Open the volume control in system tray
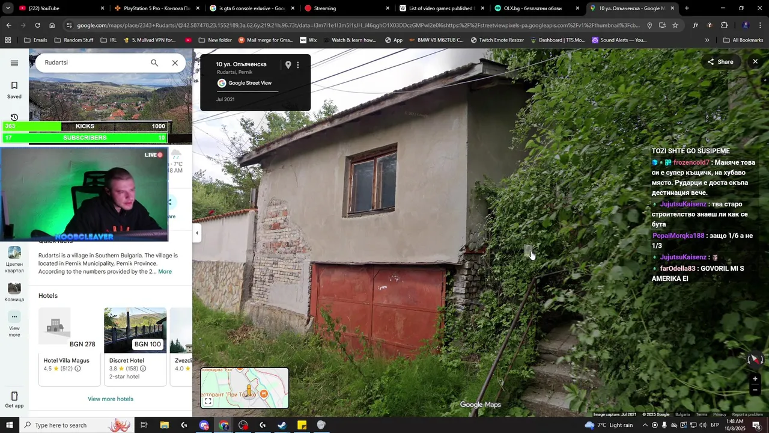Image resolution: width=769 pixels, height=433 pixels. pyautogui.click(x=703, y=425)
